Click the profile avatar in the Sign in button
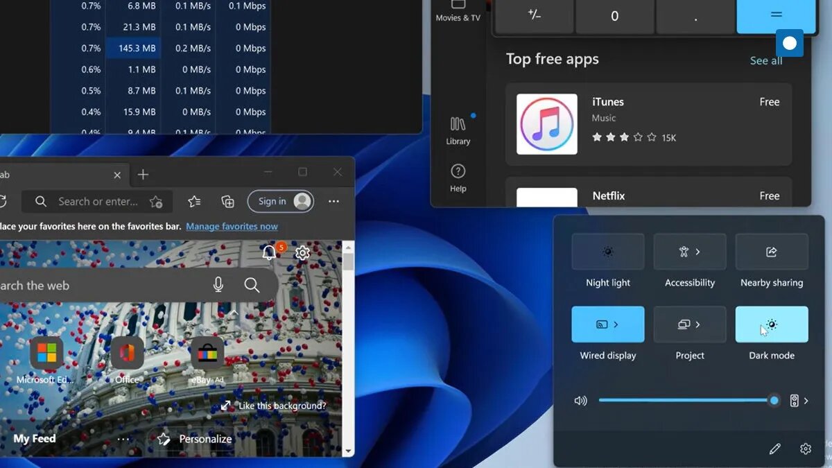This screenshot has height=468, width=832. [302, 201]
